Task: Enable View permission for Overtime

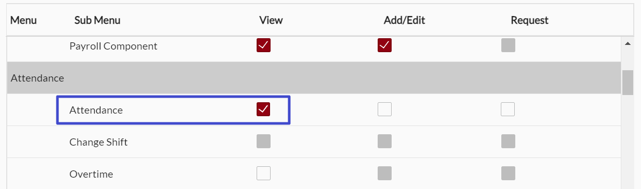Action: coord(263,174)
